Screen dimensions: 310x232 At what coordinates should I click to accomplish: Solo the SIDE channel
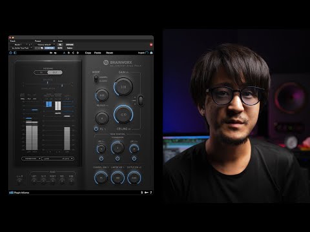coord(71,181)
